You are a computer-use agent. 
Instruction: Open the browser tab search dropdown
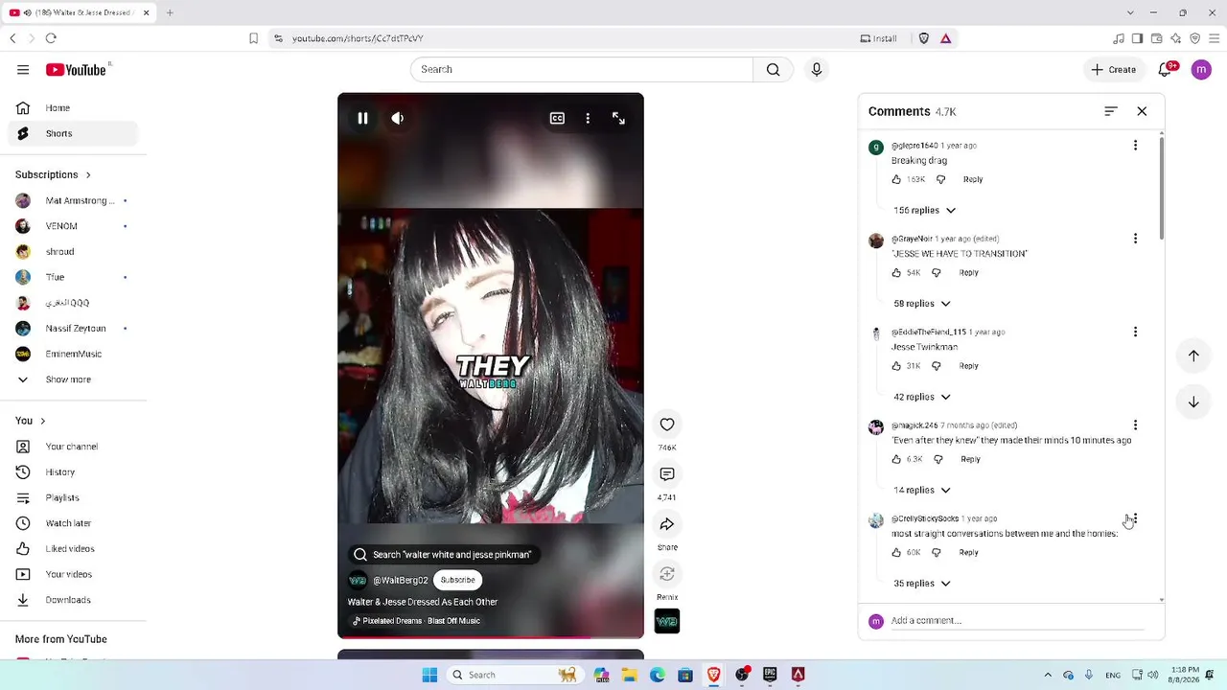[x=1130, y=12]
